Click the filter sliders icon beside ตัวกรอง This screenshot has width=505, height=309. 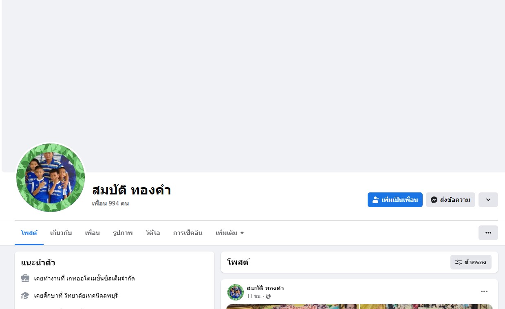pyautogui.click(x=459, y=262)
